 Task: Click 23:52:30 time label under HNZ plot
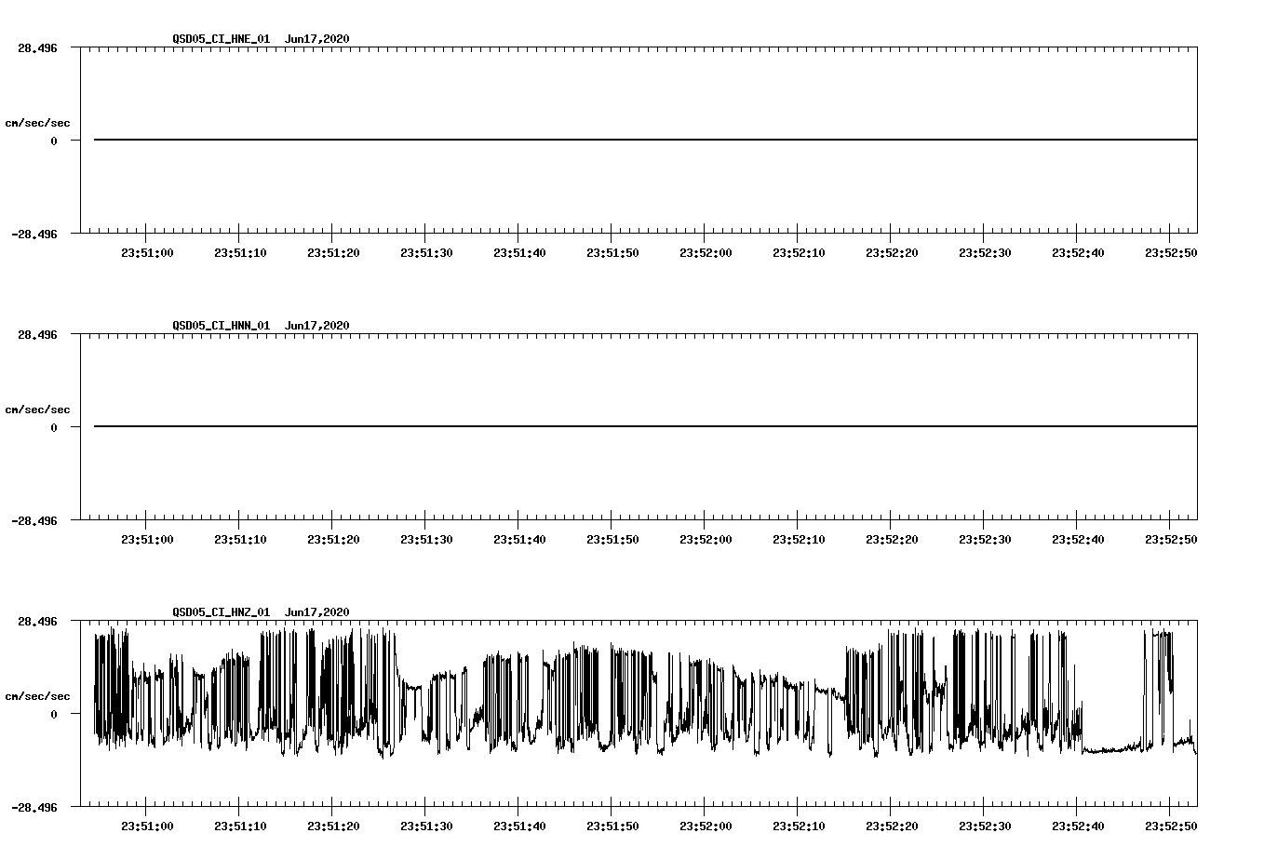[x=985, y=826]
